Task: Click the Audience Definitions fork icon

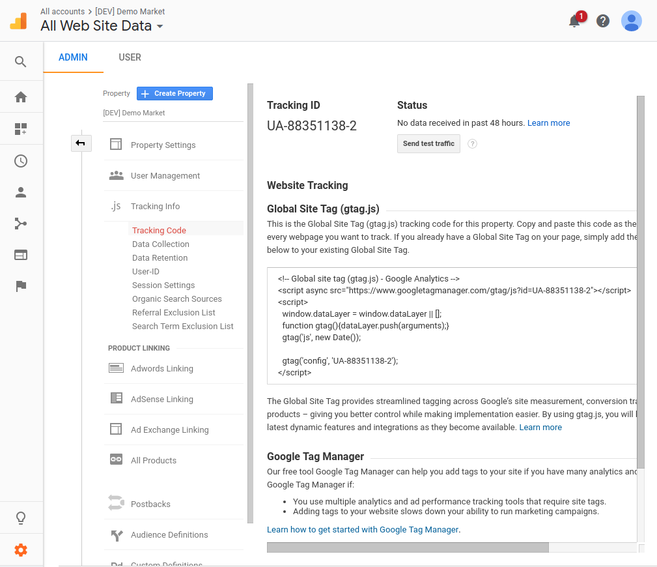Action: click(117, 535)
